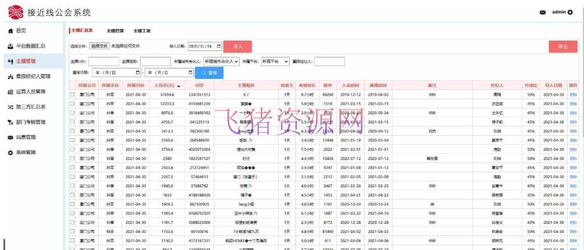Focus the 星探经纪人 input field
Viewport: 584px width, 250px height.
329,61
